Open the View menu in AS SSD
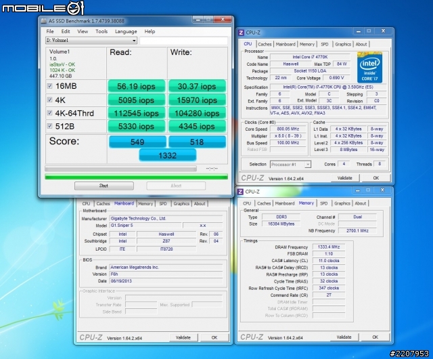Screen dimensions: 433x359 point(83,31)
